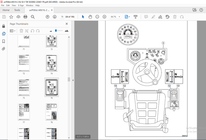Open the File menu
Image resolution: width=206 pixels, height=140 pixels.
[3, 5]
